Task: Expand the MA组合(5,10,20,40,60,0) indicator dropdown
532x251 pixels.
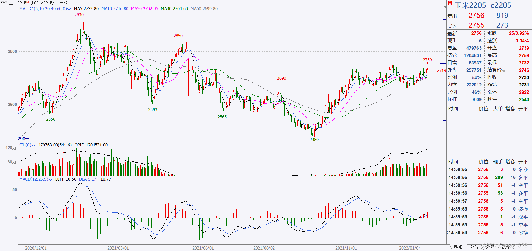Action: 69,9
